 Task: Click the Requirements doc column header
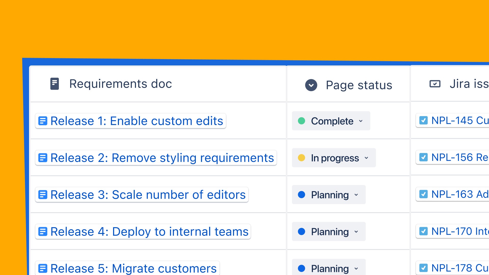coord(120,84)
